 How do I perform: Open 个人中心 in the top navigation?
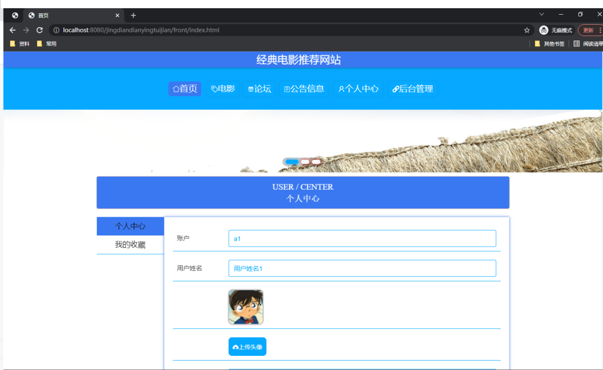(359, 89)
